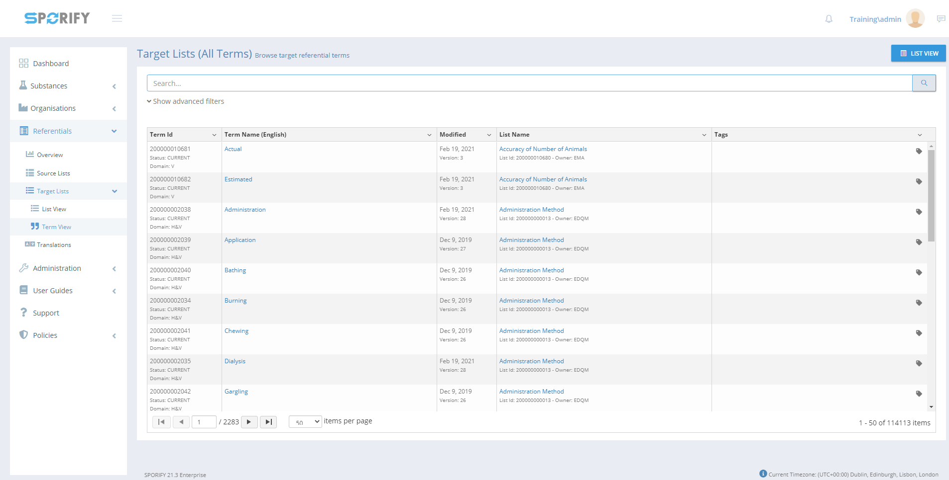Go to the last page of results
Image resolution: width=949 pixels, height=480 pixels.
(x=268, y=422)
